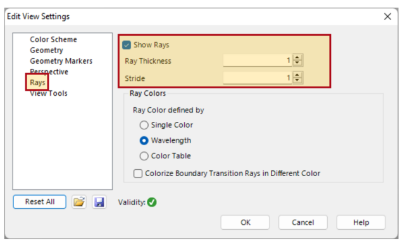This screenshot has height=243, width=405.
Task: Confirm settings with the OK button
Action: pos(245,222)
